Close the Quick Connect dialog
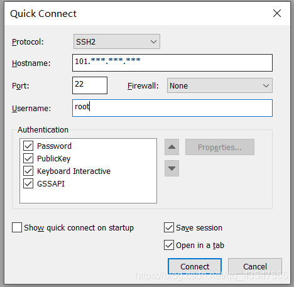Viewport: 294px width, 287px height. click(x=277, y=13)
